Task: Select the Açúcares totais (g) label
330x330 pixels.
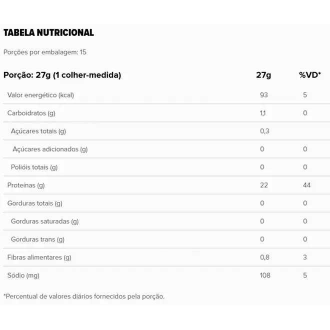Action: click(38, 131)
